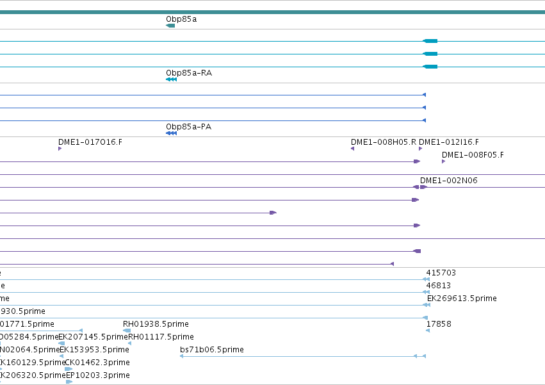
Task: Click the purple marker under DME1-008H05.R
Action: click(352, 149)
